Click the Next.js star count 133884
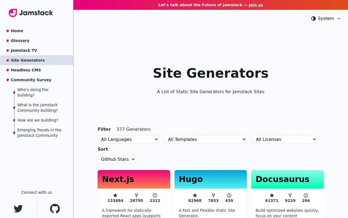 (x=115, y=201)
